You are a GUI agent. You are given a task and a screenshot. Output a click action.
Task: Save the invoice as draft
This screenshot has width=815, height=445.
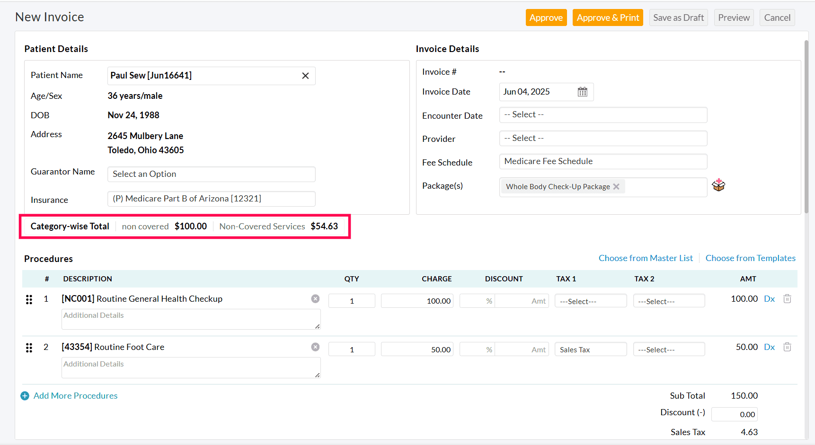click(678, 18)
